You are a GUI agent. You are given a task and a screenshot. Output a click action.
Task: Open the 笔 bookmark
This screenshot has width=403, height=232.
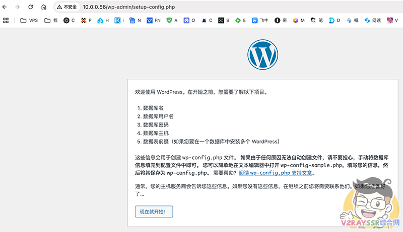tap(316, 21)
